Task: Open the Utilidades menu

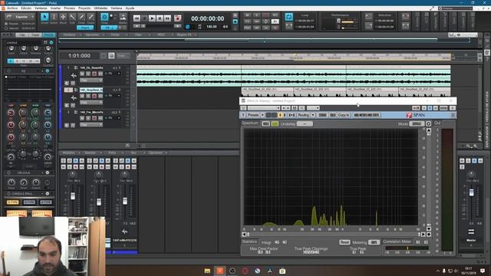Action: tap(101, 8)
